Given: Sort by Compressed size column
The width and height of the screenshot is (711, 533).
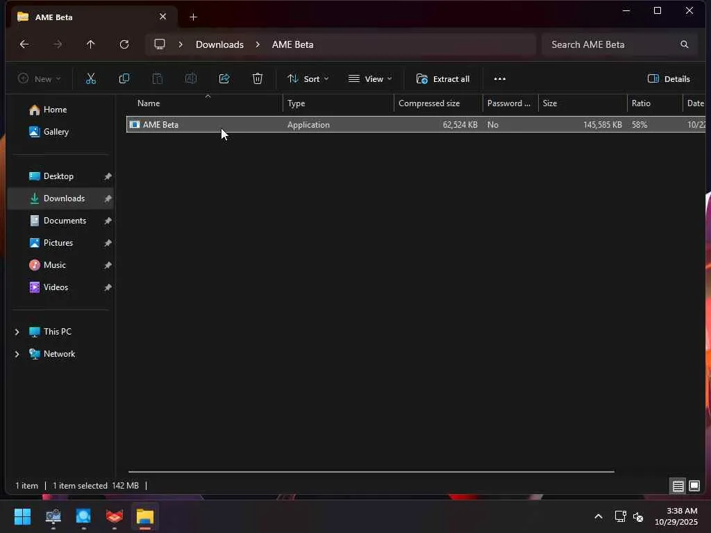Looking at the screenshot, I should click(x=438, y=103).
